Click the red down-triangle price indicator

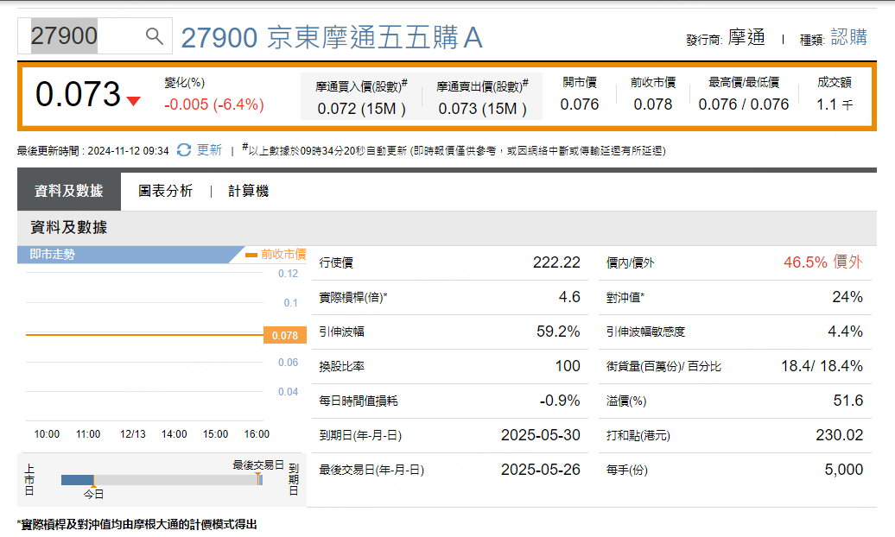[134, 101]
